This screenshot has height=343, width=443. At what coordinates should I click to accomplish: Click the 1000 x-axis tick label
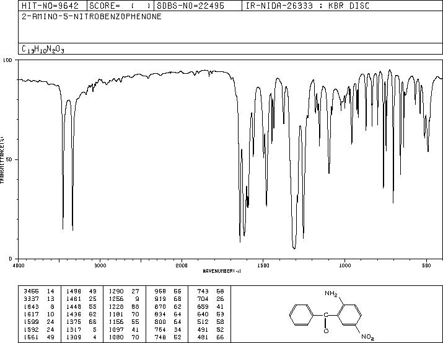344,265
